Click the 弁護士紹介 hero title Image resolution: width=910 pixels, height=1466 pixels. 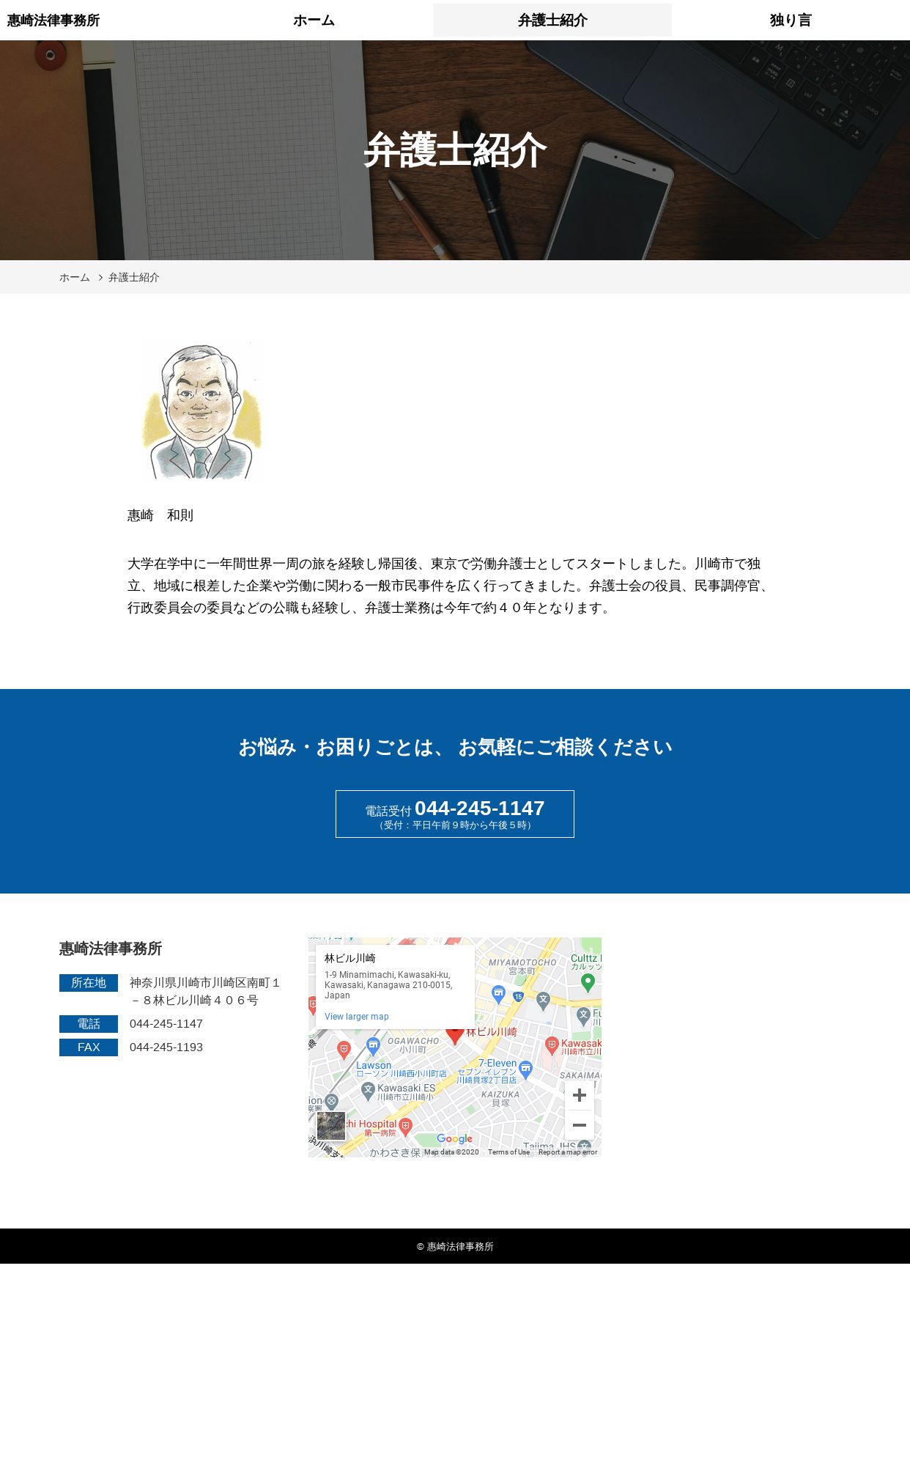point(455,150)
